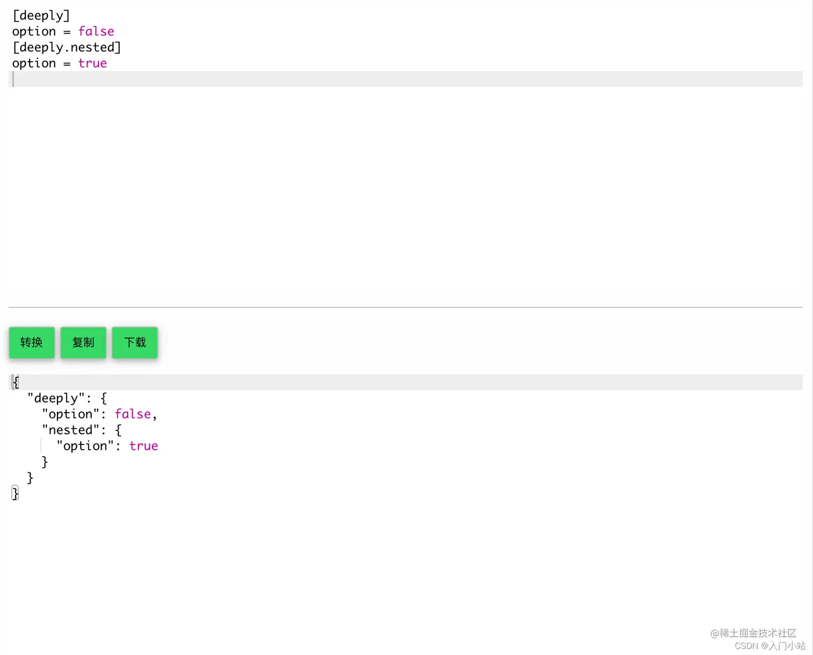Click the '"option": false,' line in output
This screenshot has height=655, width=813.
(x=99, y=414)
